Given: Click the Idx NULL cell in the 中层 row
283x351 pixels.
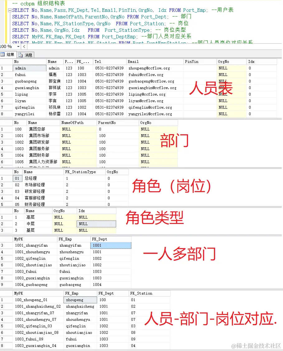Looking at the screenshot, I should pyautogui.click(x=97, y=224).
